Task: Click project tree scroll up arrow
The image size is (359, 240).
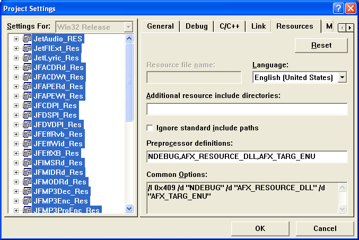Action: pos(129,39)
